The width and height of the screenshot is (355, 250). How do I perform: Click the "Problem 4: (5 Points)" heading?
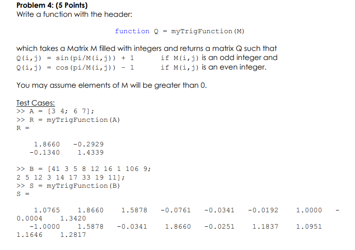52,5
